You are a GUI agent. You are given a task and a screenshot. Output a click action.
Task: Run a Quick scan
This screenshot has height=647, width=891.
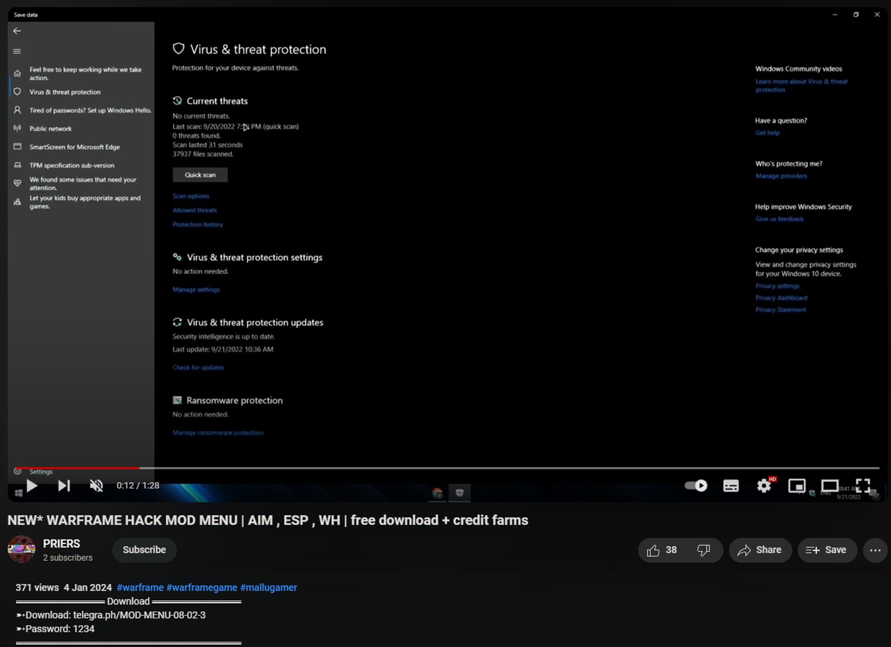point(200,175)
